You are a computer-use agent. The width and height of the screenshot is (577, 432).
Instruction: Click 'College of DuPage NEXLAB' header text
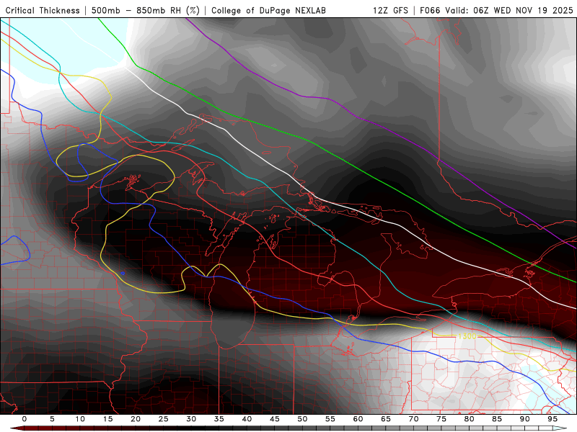coord(268,11)
